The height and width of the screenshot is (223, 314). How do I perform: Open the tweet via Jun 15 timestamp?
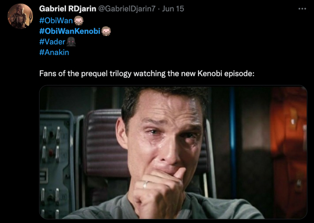(173, 9)
